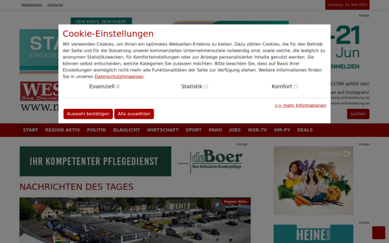Confirm selection with Auswahl bestätigen
The width and height of the screenshot is (389, 243).
pyautogui.click(x=88, y=114)
